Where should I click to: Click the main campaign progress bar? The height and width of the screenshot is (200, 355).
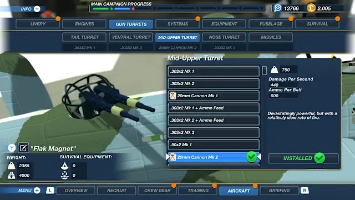[x=177, y=9]
